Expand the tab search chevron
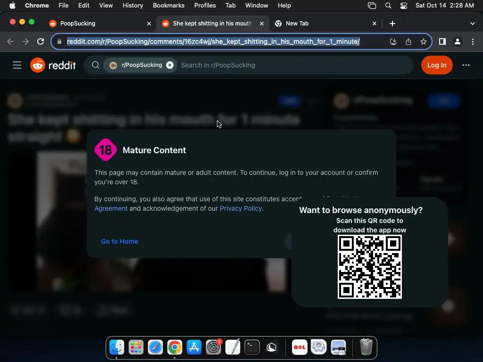 click(473, 24)
